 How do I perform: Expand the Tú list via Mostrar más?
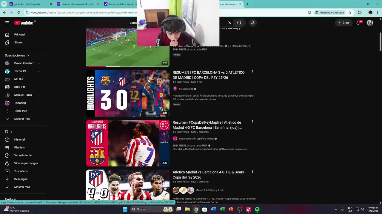[23, 187]
